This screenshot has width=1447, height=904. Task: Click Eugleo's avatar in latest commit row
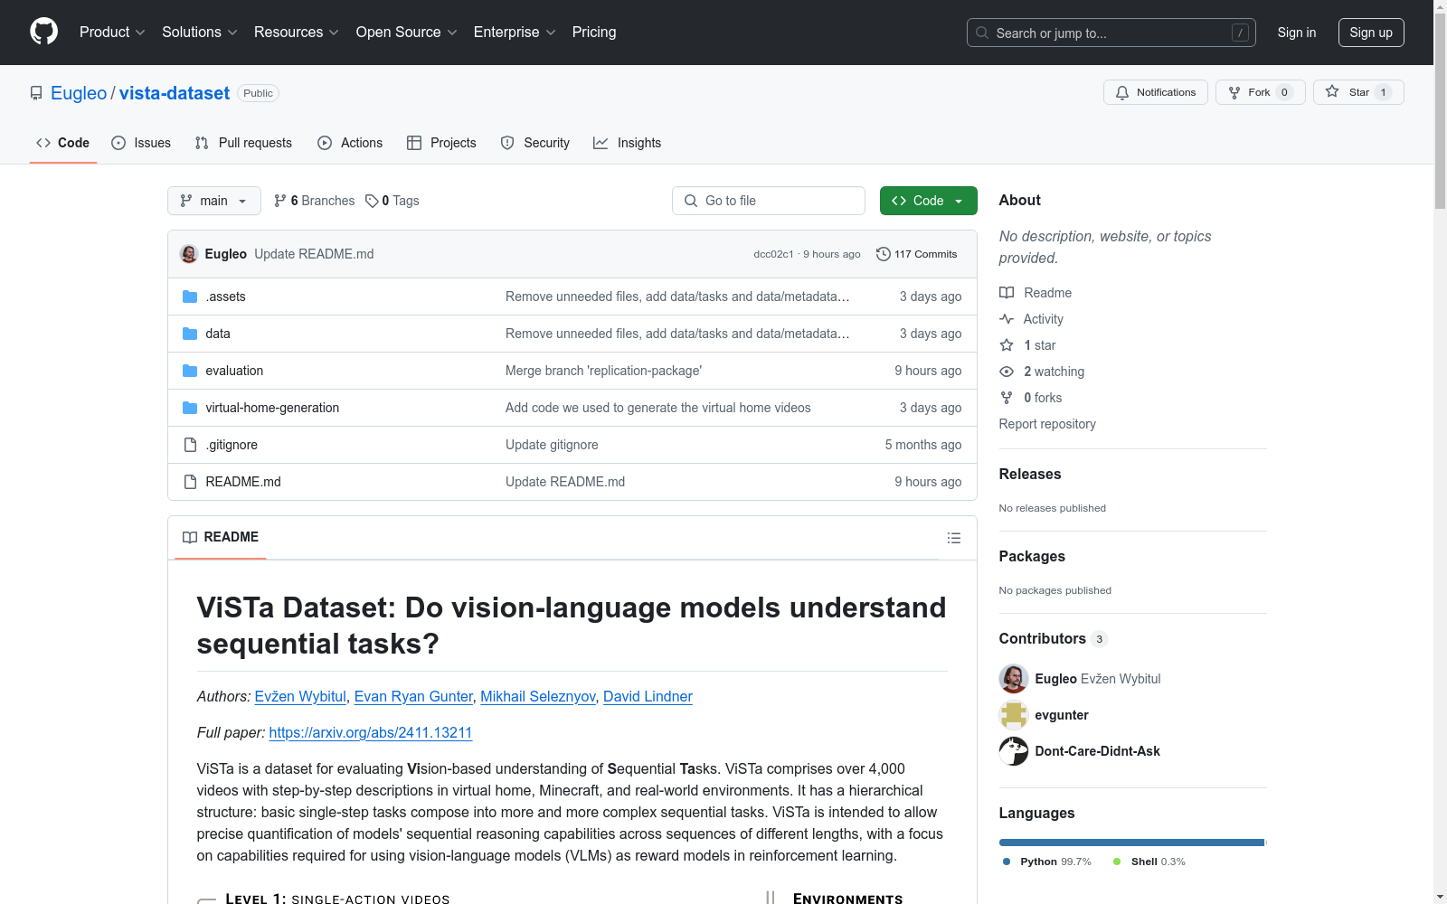coord(189,254)
